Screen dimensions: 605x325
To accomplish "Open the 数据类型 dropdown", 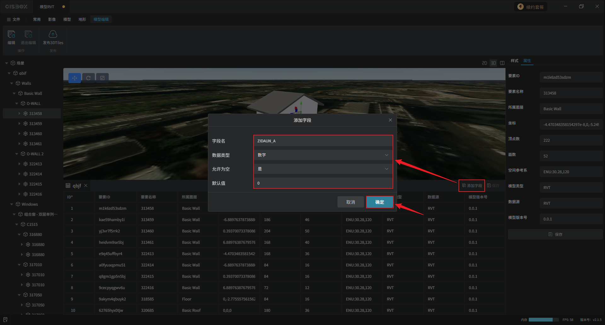I will pyautogui.click(x=323, y=155).
